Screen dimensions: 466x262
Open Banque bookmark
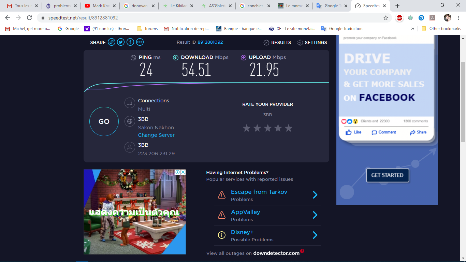pyautogui.click(x=239, y=29)
